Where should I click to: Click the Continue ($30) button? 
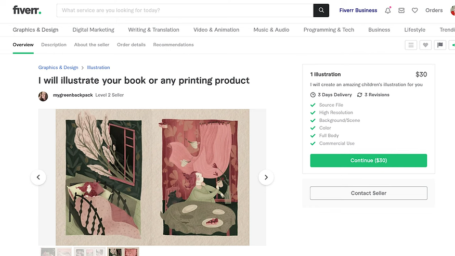369,160
